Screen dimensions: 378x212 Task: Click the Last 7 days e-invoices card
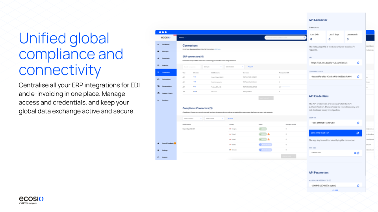pyautogui.click(x=335, y=37)
